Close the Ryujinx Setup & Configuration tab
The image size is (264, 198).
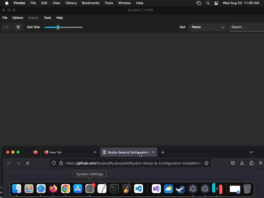[153, 152]
